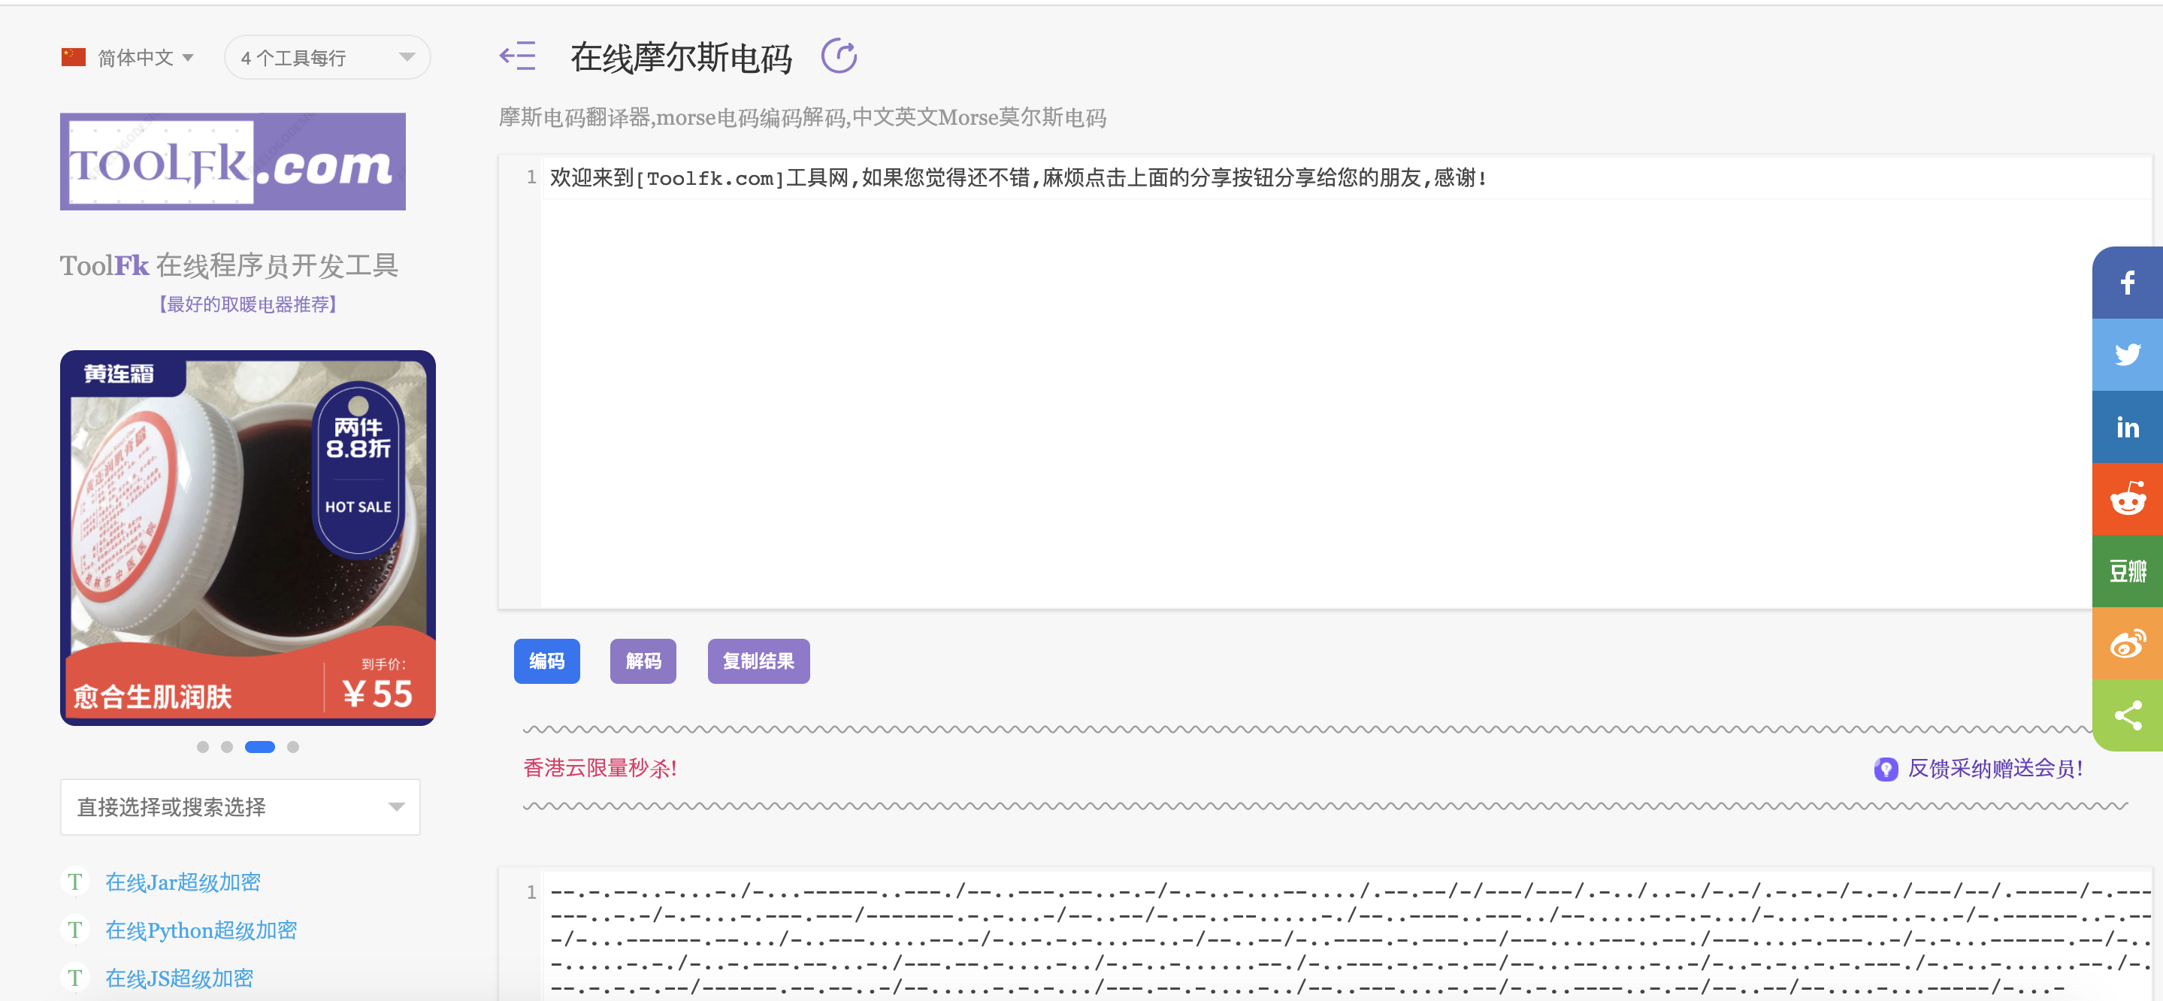Image resolution: width=2163 pixels, height=1001 pixels.
Task: Share the page on Facebook
Action: click(x=2126, y=283)
